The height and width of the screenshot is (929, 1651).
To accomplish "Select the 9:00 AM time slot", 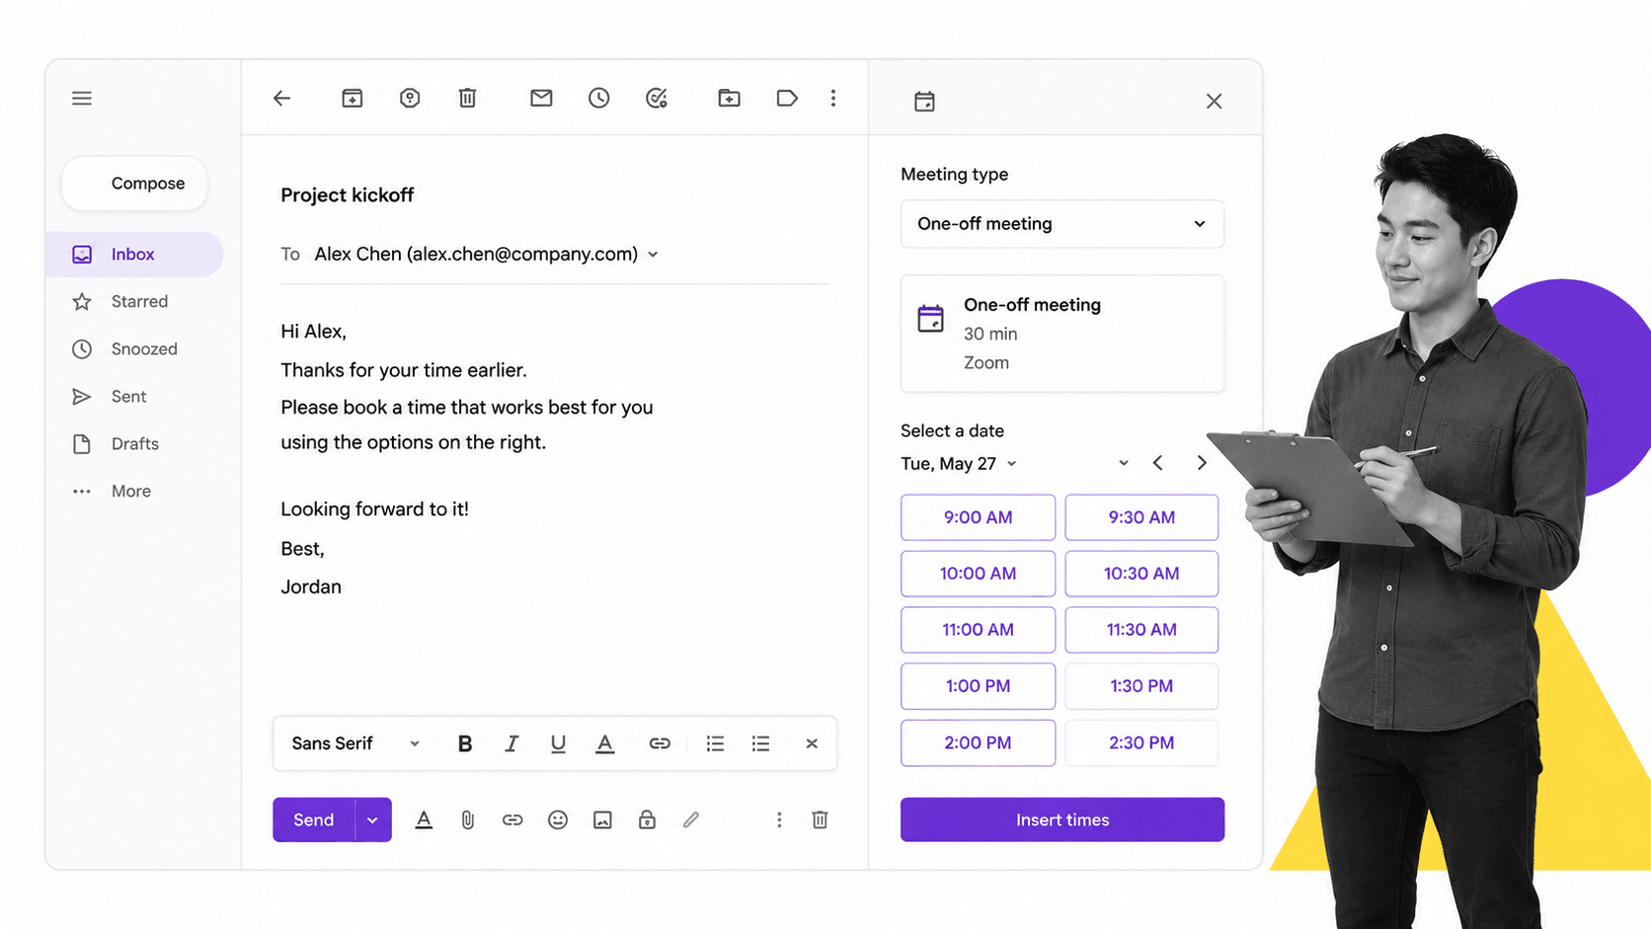I will (x=978, y=517).
